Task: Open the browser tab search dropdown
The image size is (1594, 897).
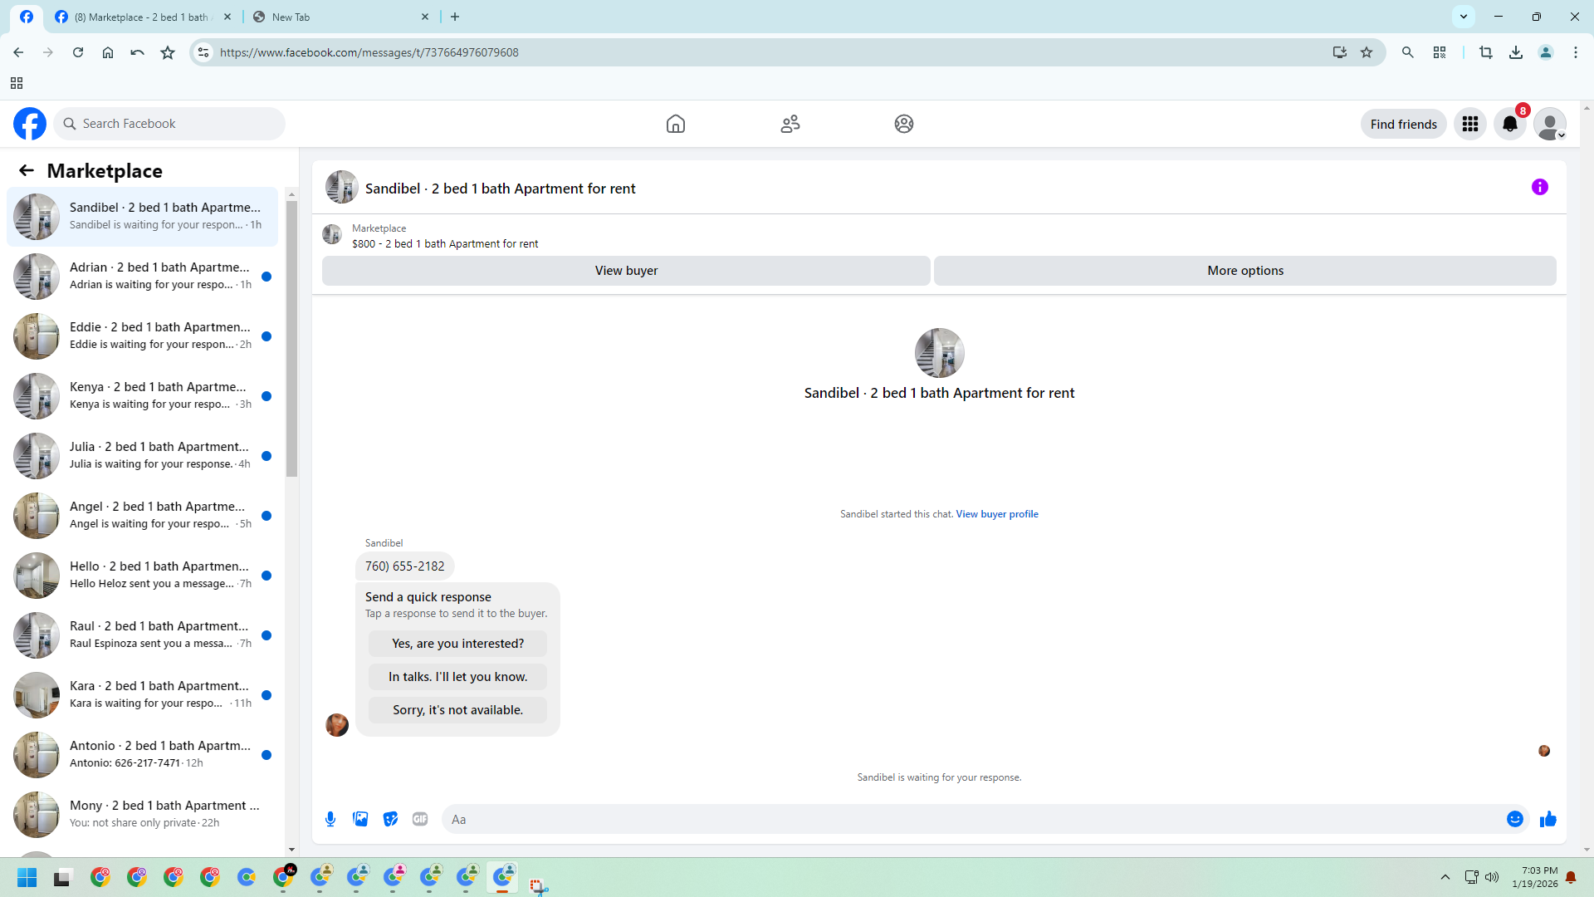Action: click(x=1463, y=17)
